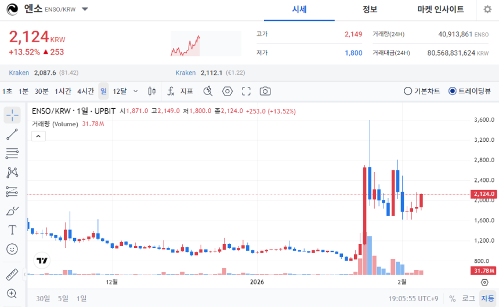Click the 고가 value 2,149
The height and width of the screenshot is (307, 499).
pos(353,34)
